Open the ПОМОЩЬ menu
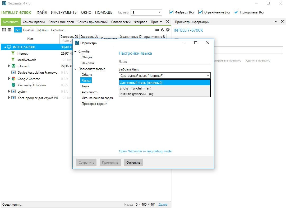286x208 pixels. [x=104, y=12]
